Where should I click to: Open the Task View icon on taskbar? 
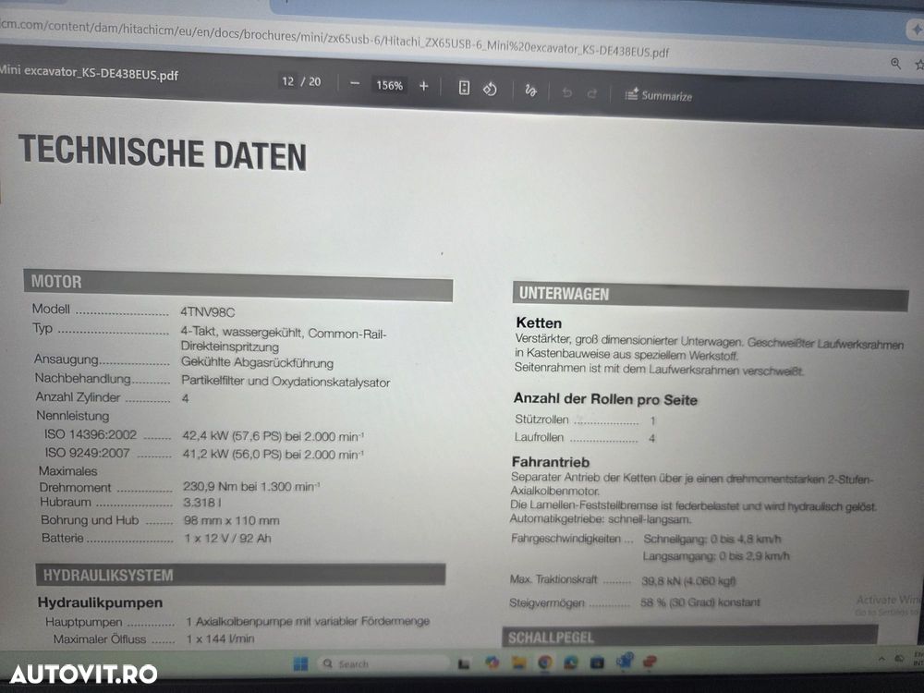click(465, 664)
